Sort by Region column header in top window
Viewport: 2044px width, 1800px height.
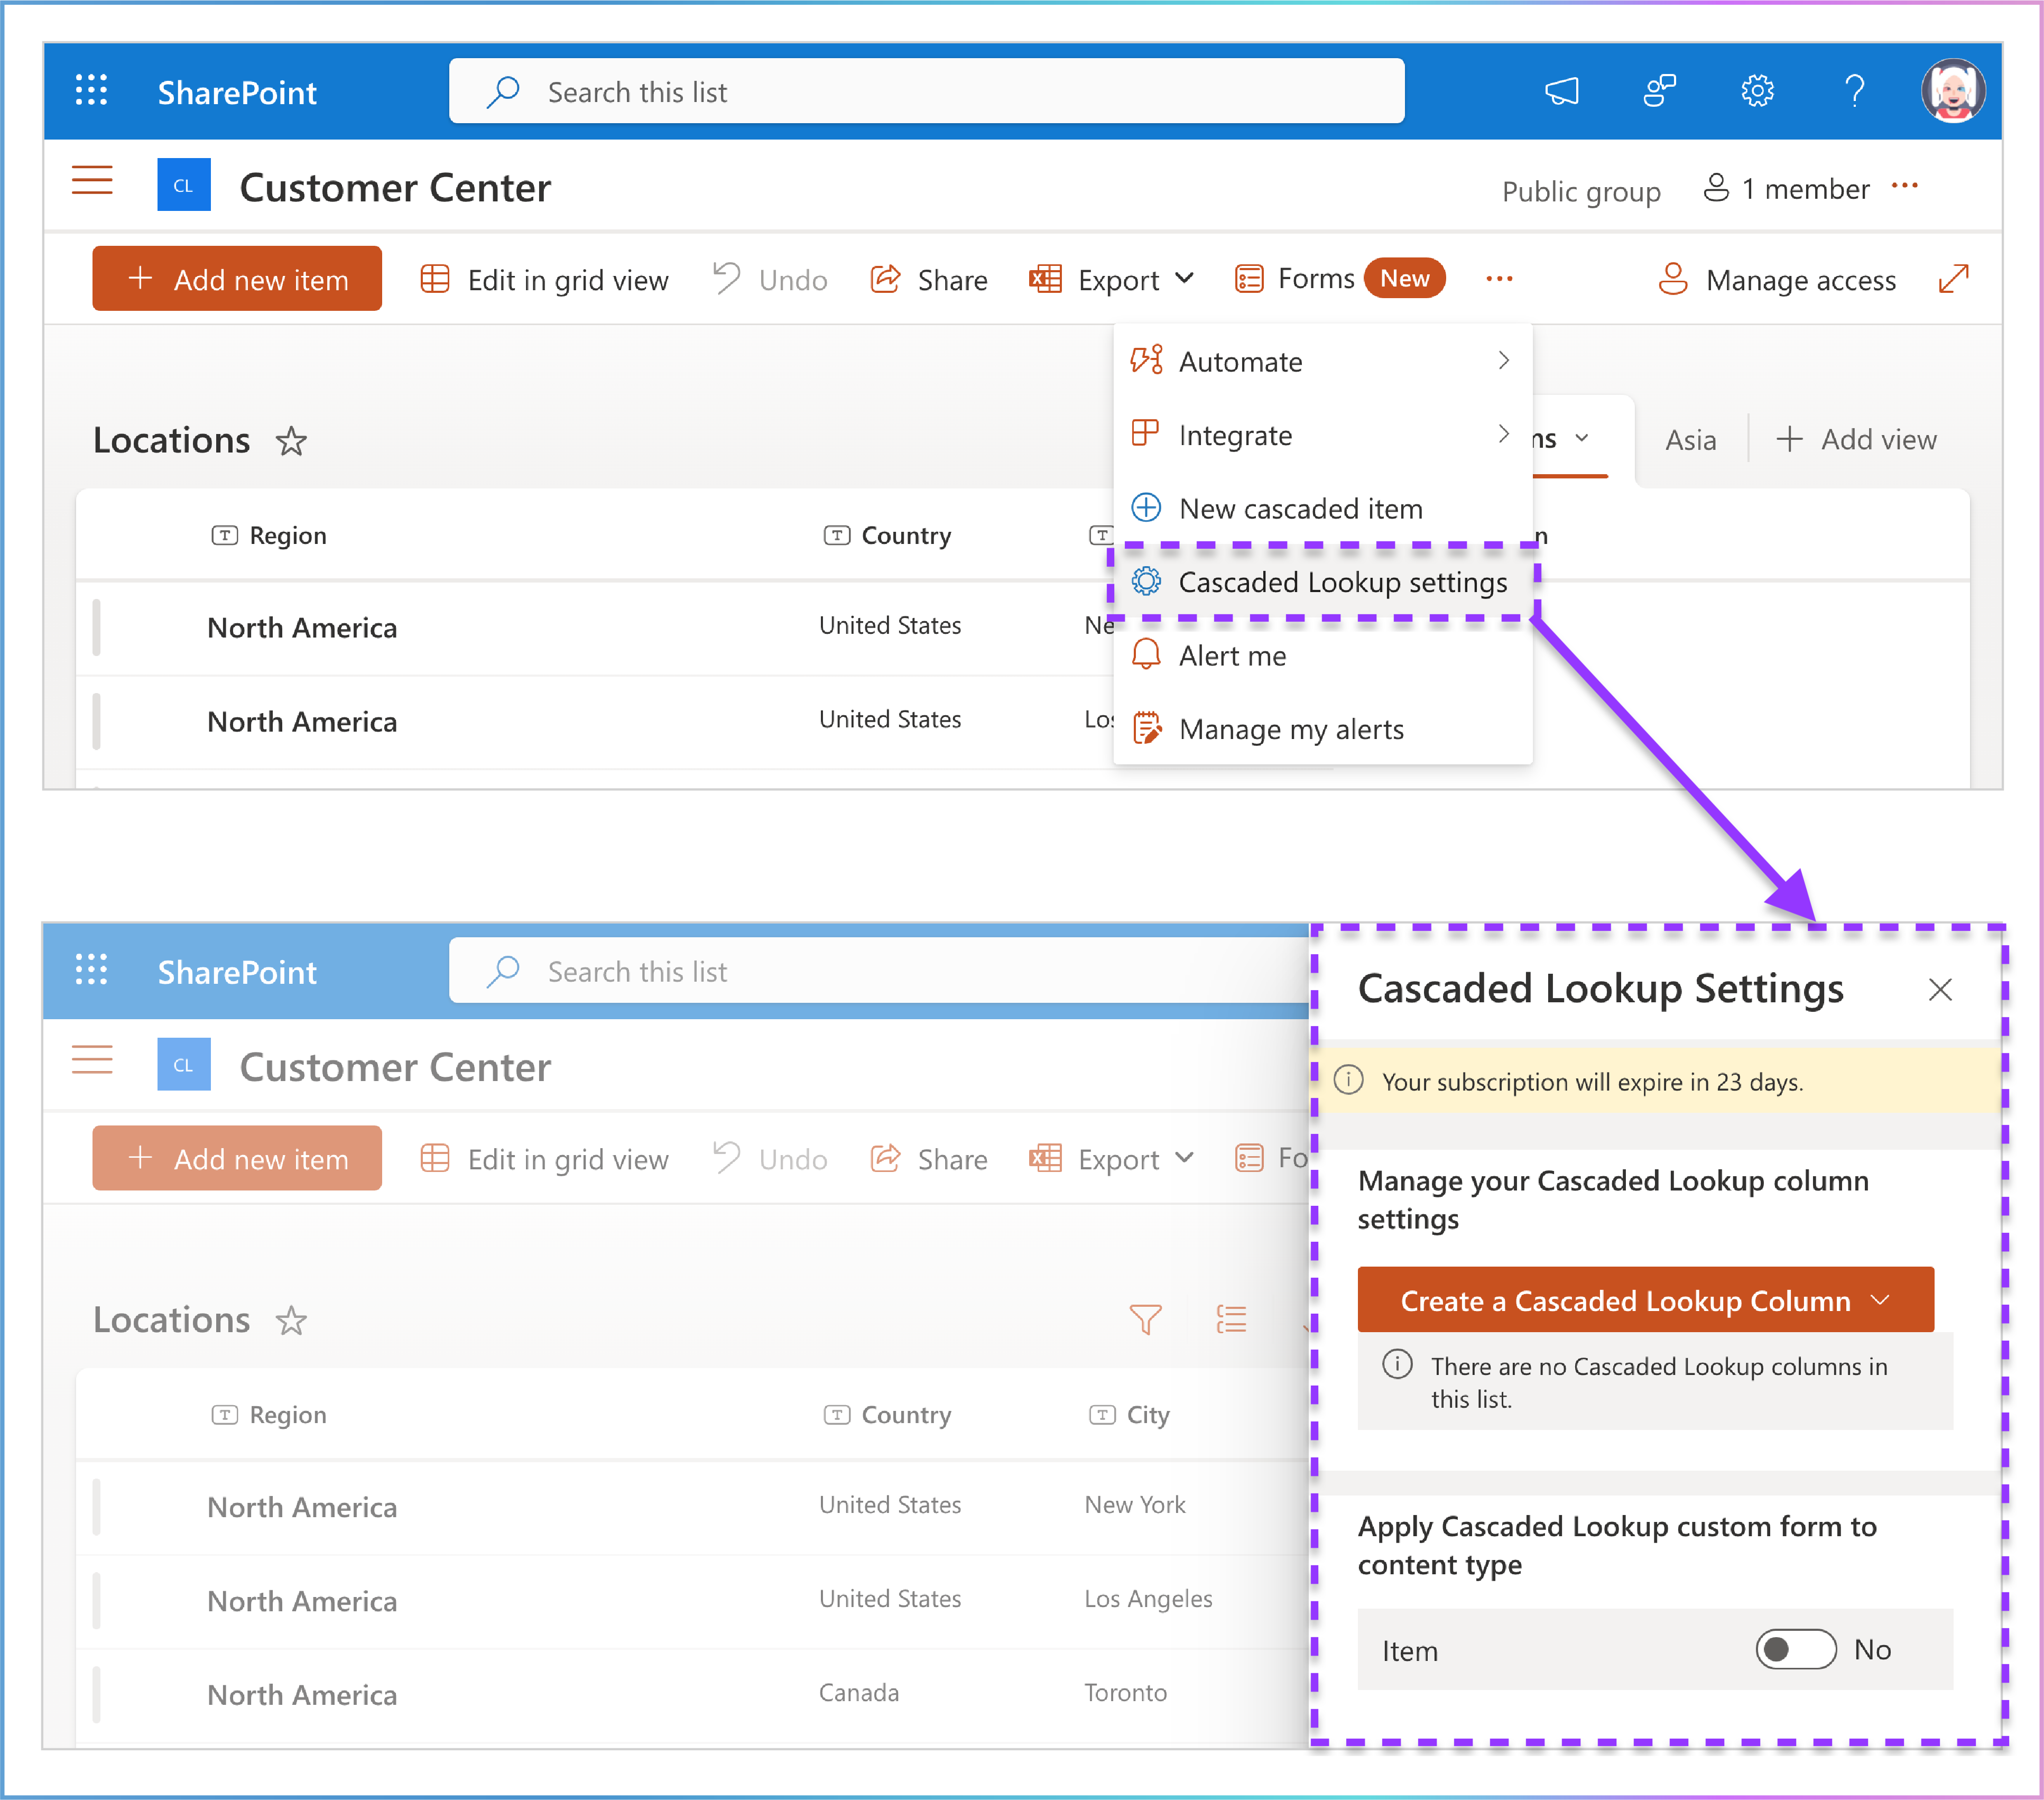pyautogui.click(x=269, y=535)
